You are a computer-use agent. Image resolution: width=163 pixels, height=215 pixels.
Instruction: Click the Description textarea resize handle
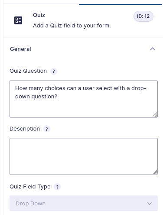tap(155, 172)
